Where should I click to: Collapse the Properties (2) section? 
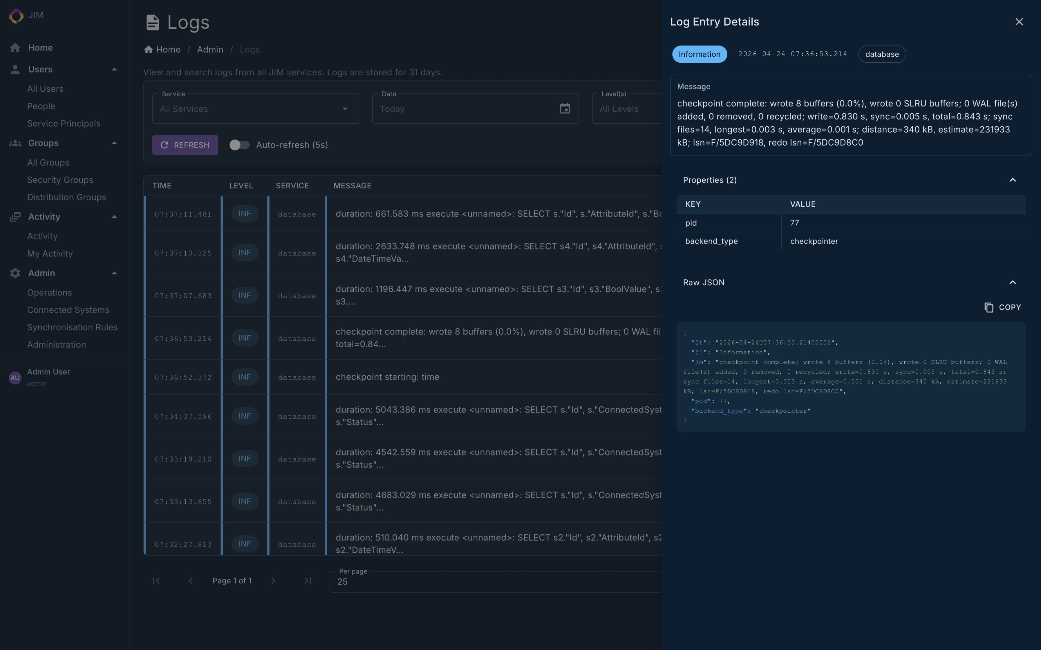point(1012,180)
